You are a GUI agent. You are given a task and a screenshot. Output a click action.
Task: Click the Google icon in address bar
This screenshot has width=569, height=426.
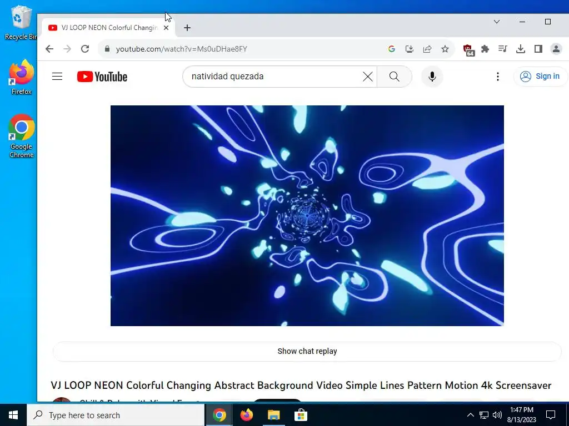pyautogui.click(x=392, y=49)
